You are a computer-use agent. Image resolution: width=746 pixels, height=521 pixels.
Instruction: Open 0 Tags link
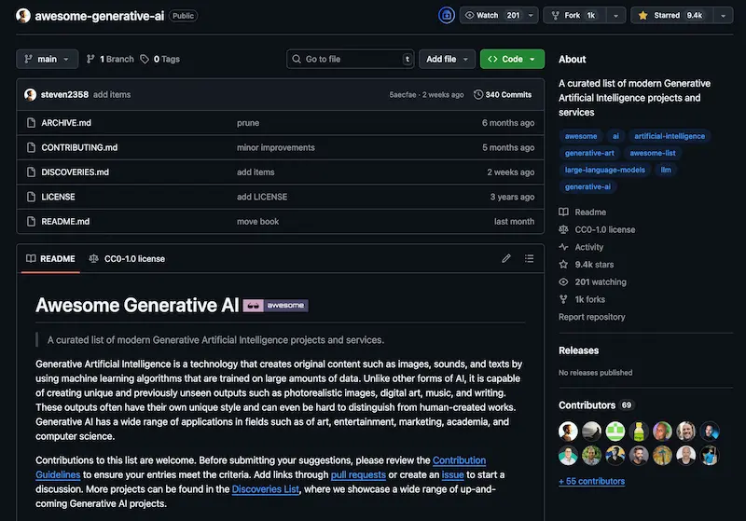(159, 59)
